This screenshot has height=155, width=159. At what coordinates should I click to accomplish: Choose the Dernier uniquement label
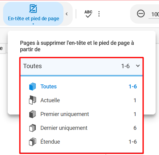click(x=64, y=128)
